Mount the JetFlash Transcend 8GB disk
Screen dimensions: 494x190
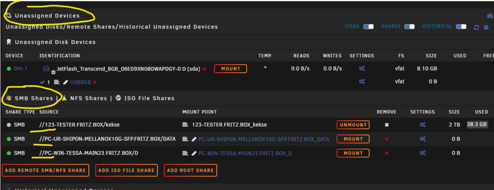coord(230,69)
